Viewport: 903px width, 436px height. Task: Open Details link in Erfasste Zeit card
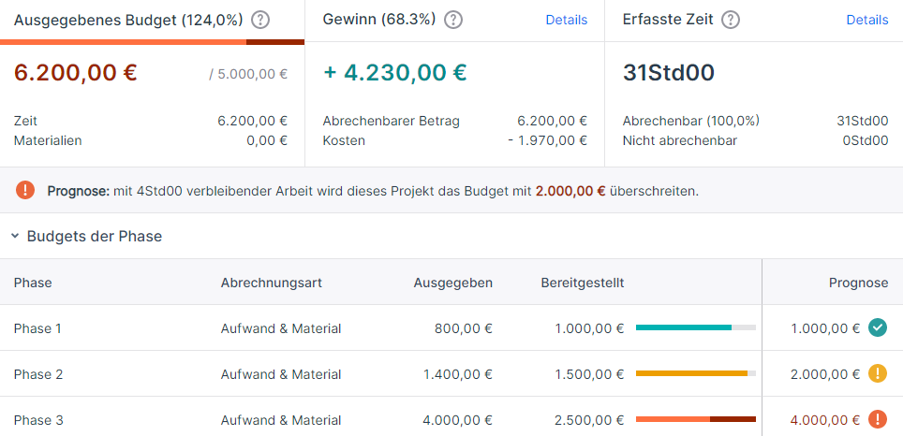pyautogui.click(x=866, y=21)
